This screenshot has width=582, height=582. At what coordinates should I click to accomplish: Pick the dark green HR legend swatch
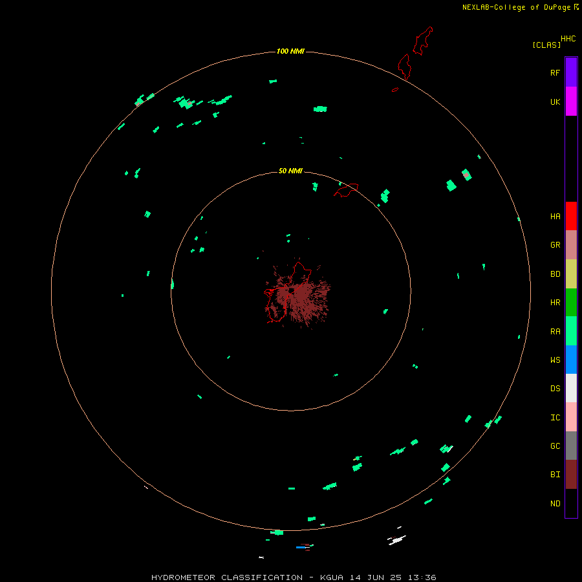(x=571, y=303)
